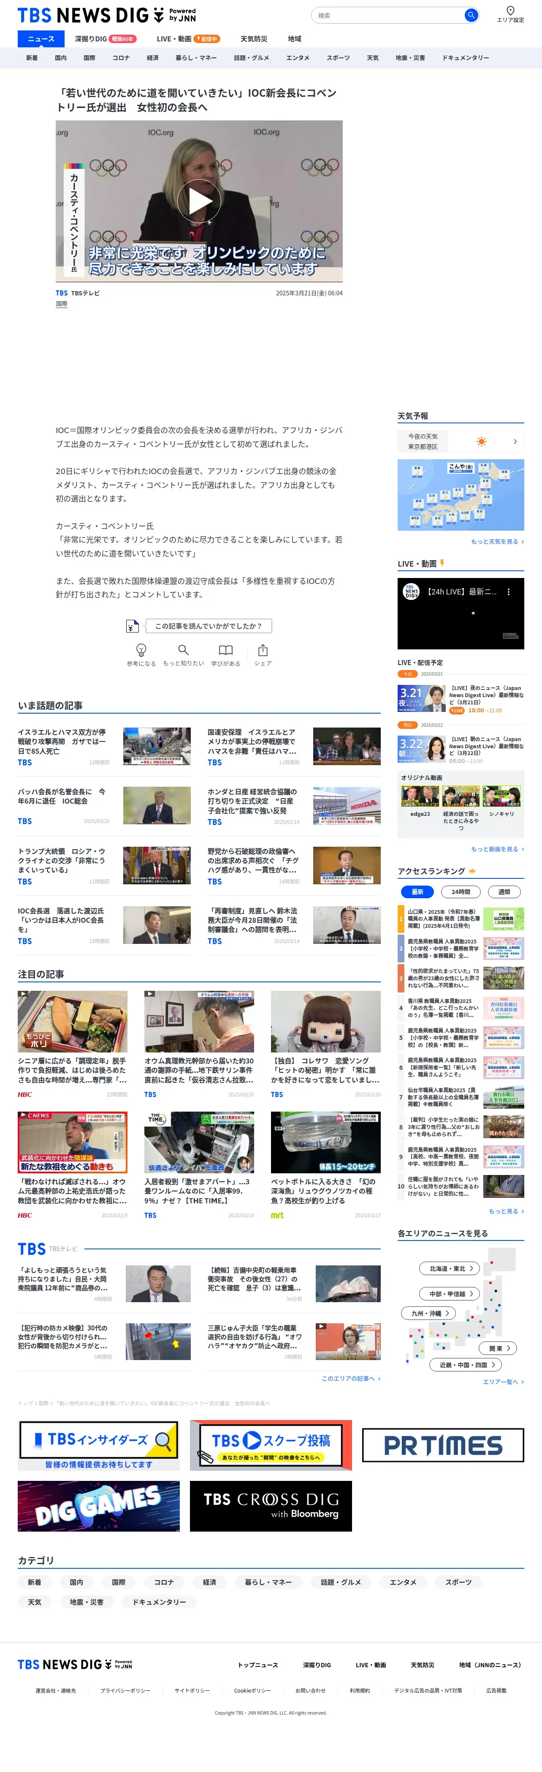Select the 最新 ranking filter
Screen dimensions: 542x1772
(417, 891)
